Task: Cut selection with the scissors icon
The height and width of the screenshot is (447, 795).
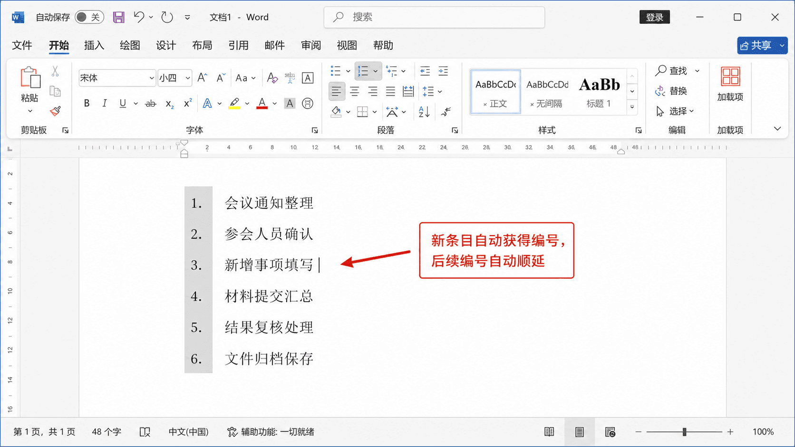Action: (55, 71)
